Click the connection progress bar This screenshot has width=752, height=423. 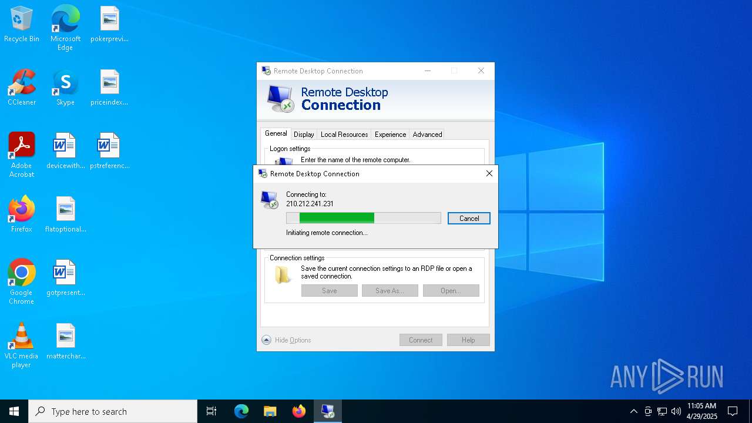363,218
